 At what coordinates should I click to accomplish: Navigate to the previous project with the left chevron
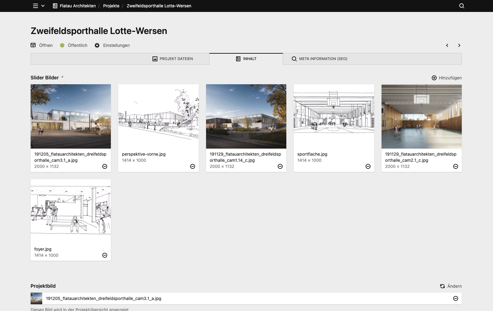[x=447, y=45]
